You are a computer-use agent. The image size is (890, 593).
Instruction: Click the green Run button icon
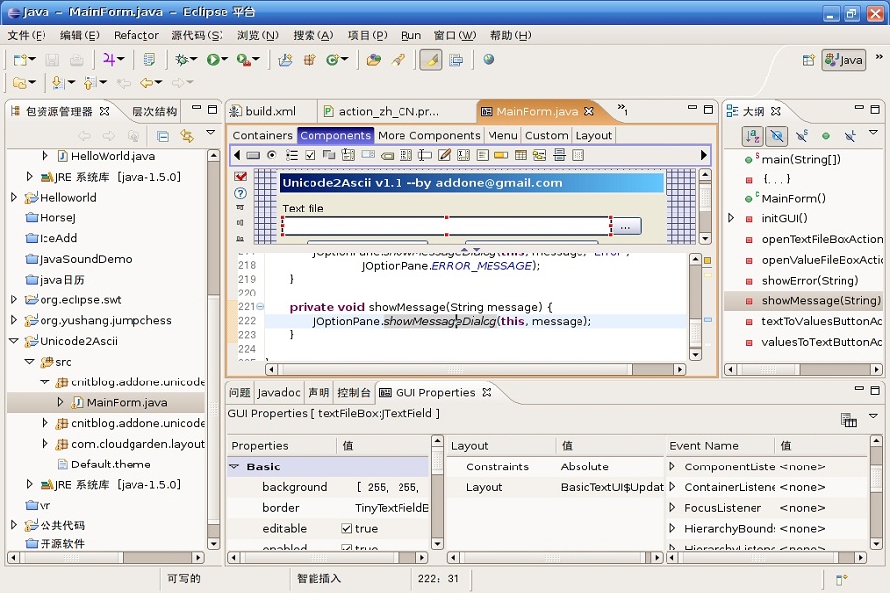(213, 60)
